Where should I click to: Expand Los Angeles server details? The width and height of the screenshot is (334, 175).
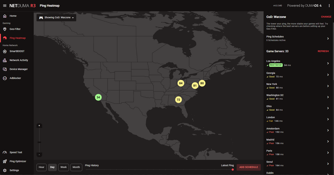point(328,63)
